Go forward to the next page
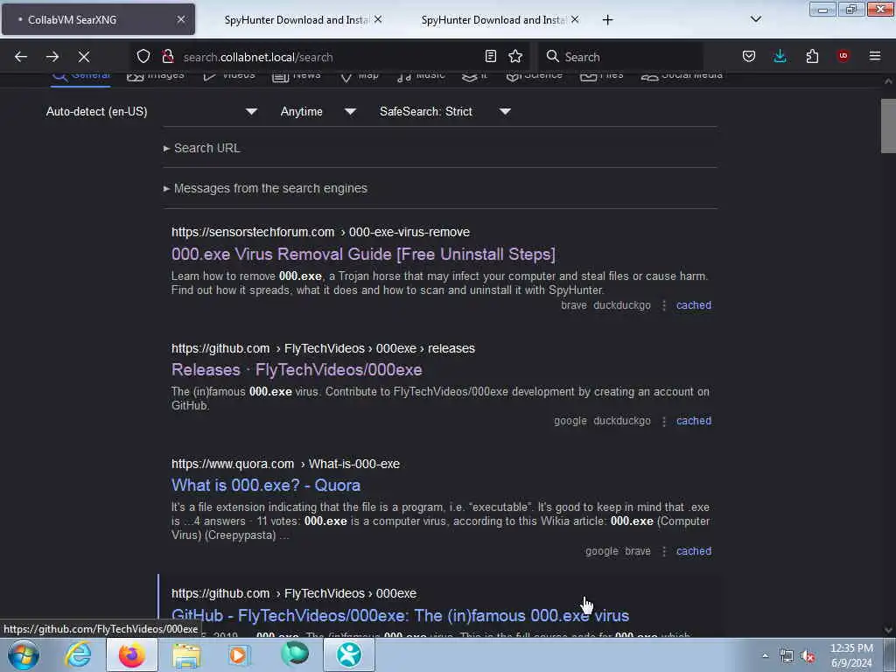896x672 pixels. pyautogui.click(x=52, y=57)
